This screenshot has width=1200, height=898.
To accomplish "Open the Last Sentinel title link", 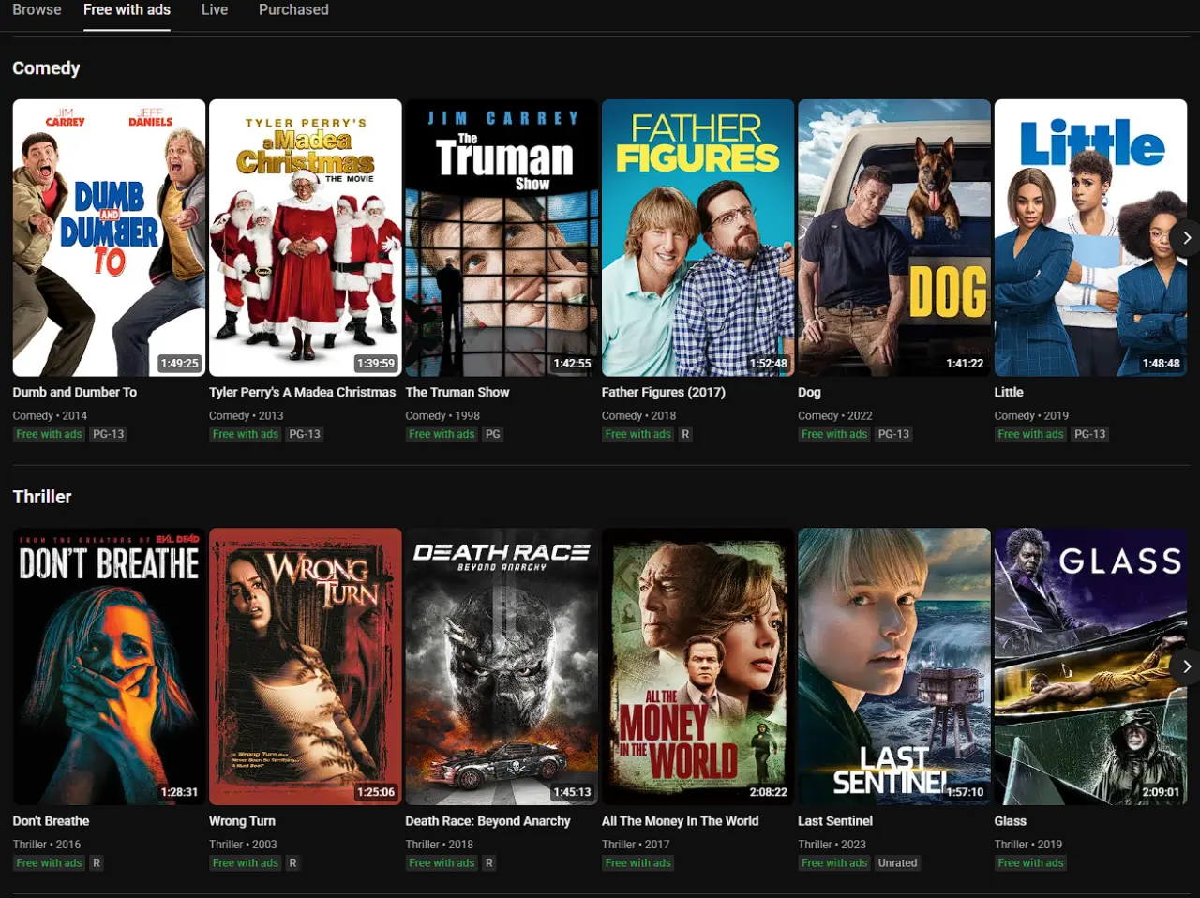I will (835, 820).
